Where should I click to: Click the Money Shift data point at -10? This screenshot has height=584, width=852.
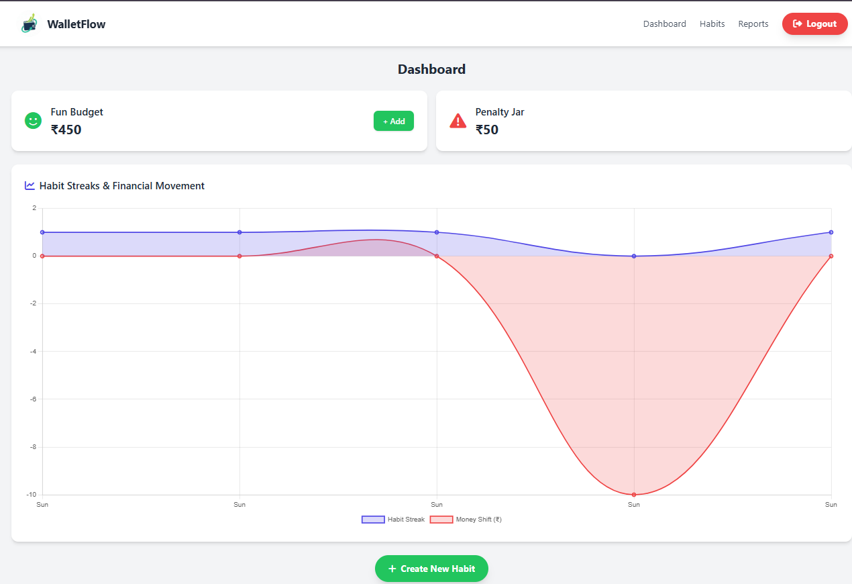coord(634,495)
